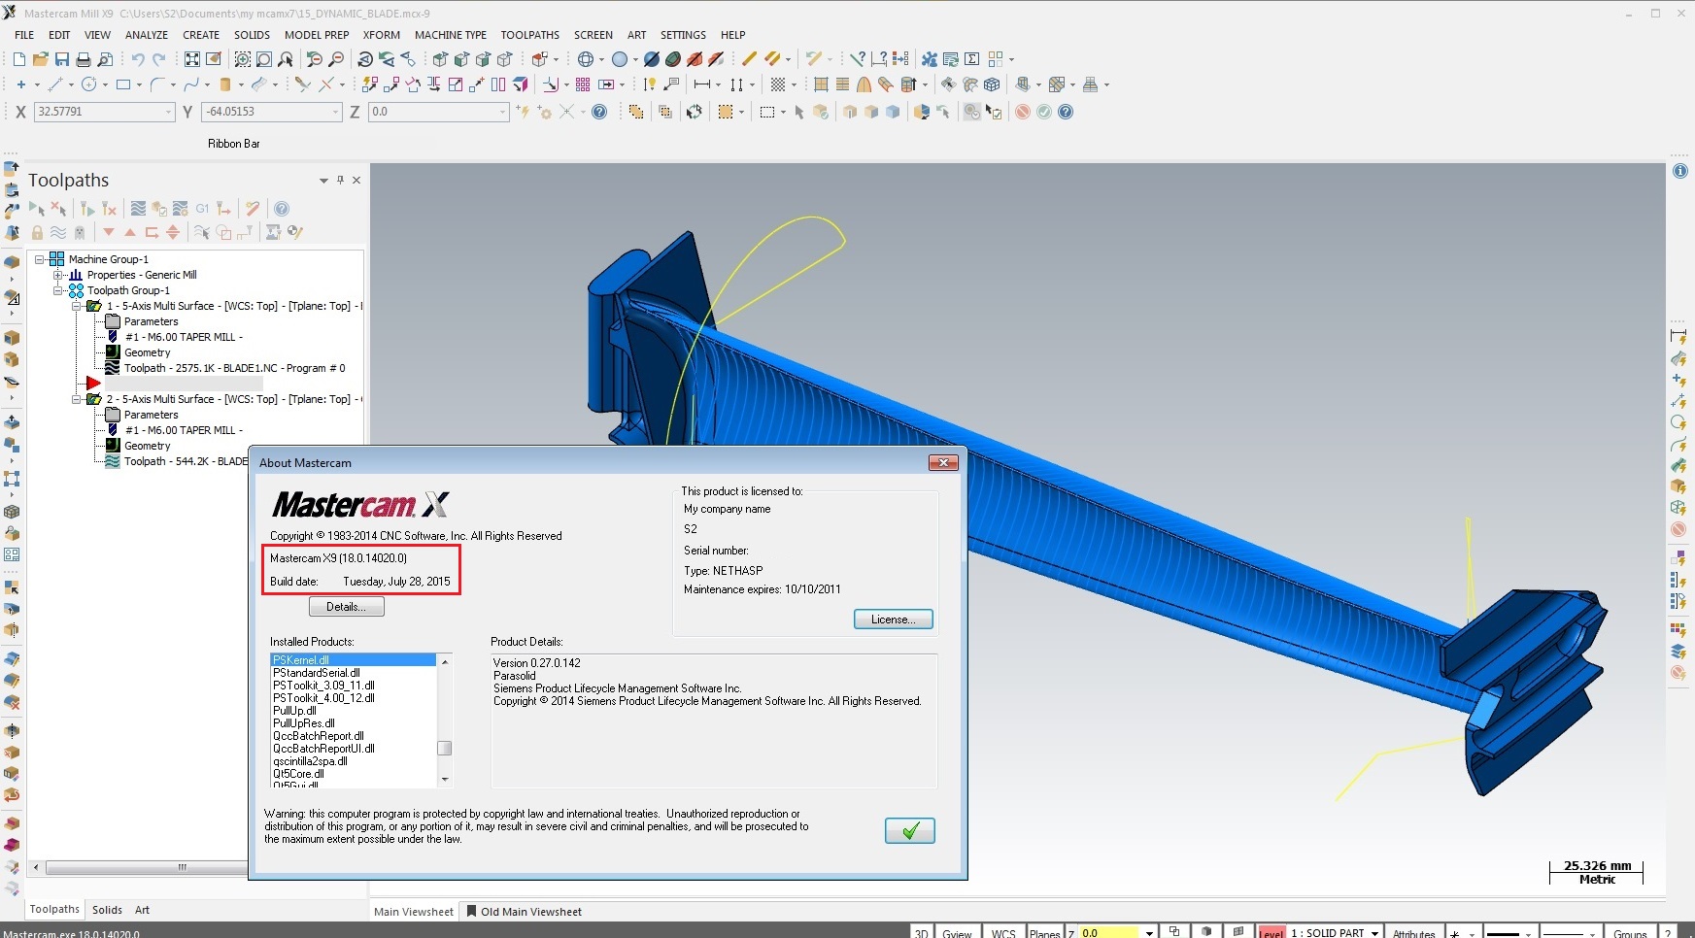1695x938 pixels.
Task: Select QccBatchReport.dll in Installed Products list
Action: [319, 736]
